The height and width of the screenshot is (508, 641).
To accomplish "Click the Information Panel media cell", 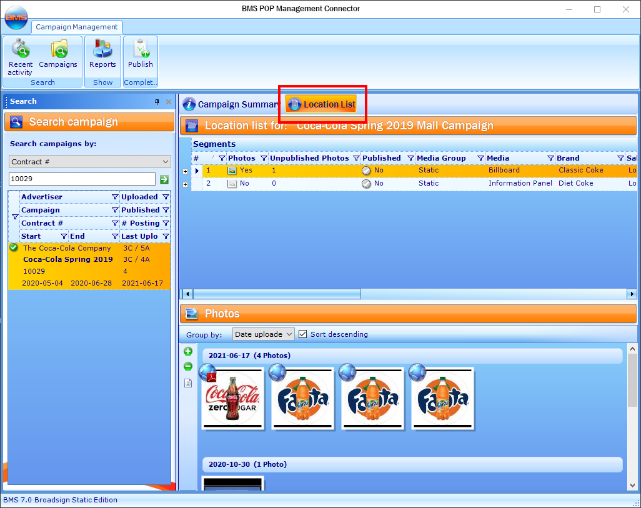I will click(x=520, y=183).
